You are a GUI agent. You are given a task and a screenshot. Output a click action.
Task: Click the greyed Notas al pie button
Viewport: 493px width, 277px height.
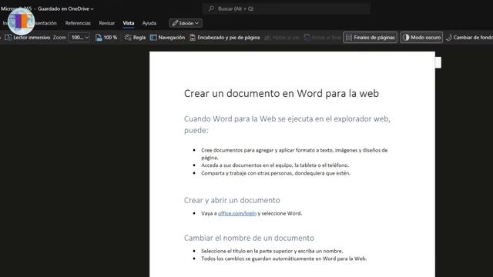tap(282, 38)
